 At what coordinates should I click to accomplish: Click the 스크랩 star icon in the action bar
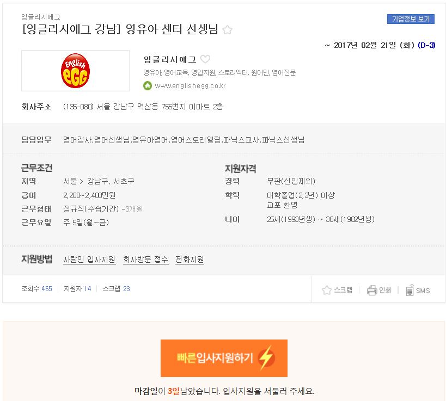pyautogui.click(x=327, y=290)
